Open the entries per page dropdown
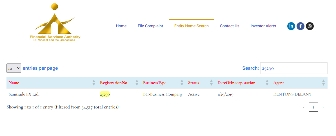The height and width of the screenshot is (136, 336). 14,68
